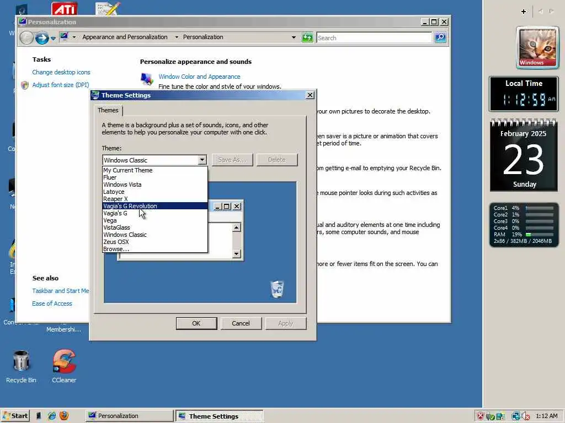Click the volume tray icon
The width and height of the screenshot is (565, 423).
526,416
